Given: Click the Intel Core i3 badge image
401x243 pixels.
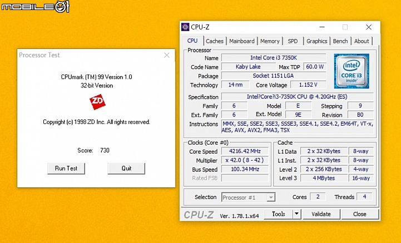Looking at the screenshot, I should tap(352, 71).
